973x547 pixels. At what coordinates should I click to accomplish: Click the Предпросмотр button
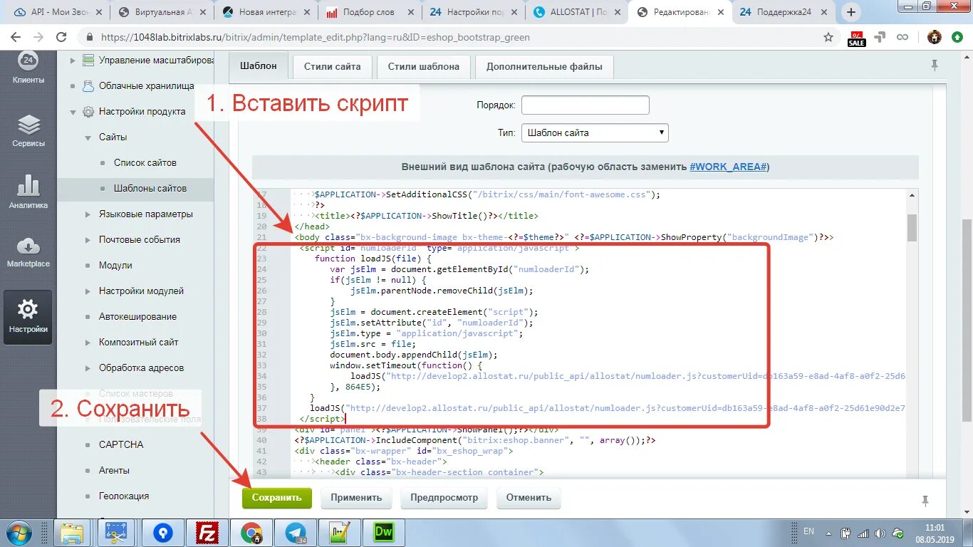tap(444, 498)
